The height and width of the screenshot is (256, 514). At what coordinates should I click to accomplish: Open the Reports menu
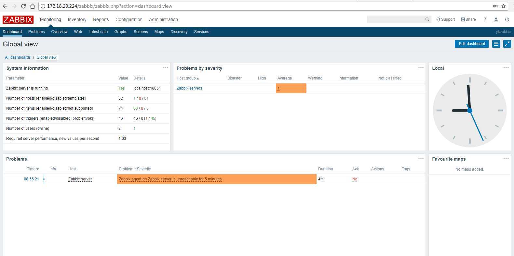pyautogui.click(x=101, y=19)
